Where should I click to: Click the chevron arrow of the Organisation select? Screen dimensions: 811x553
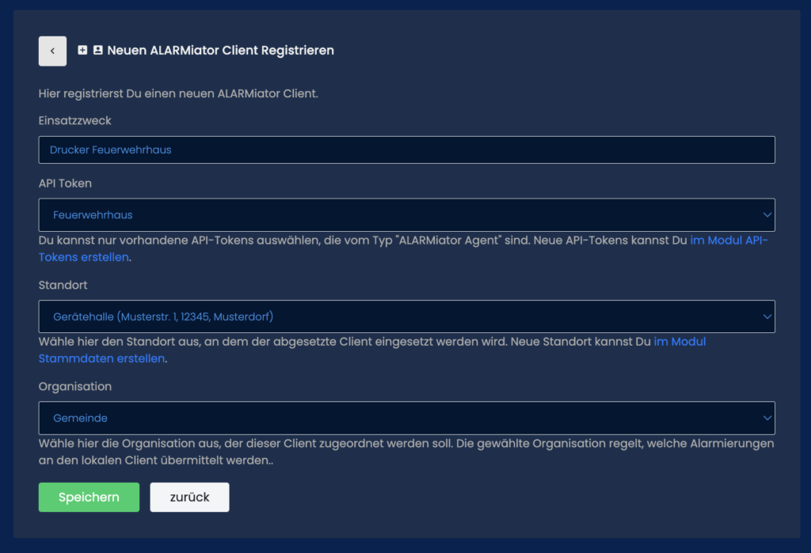[766, 418]
